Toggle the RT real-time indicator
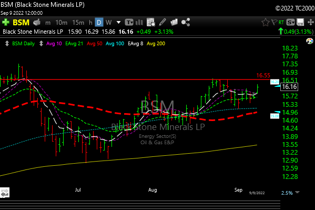The image size is (315, 210). coord(281,22)
